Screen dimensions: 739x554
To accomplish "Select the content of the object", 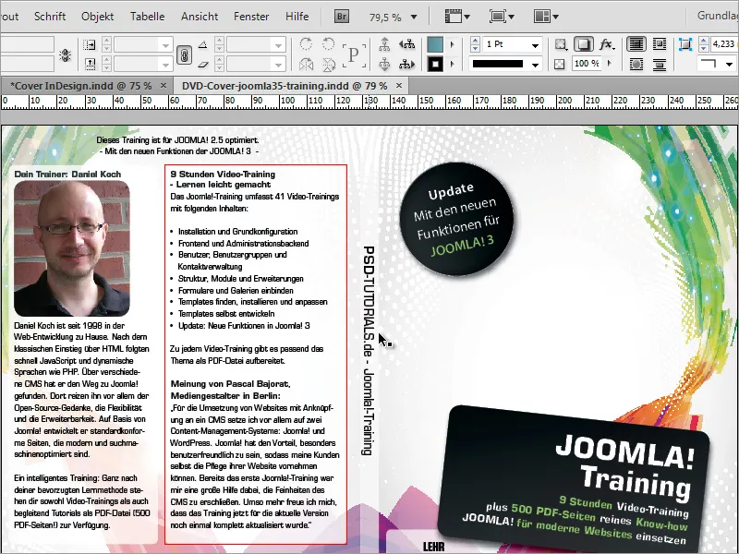I will pos(384,64).
